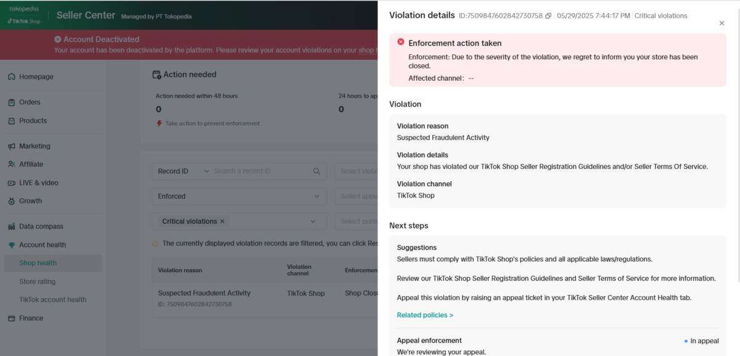Open Homepage via its house icon

12,77
